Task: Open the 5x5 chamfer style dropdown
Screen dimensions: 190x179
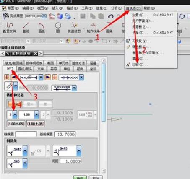Action: 25,163
